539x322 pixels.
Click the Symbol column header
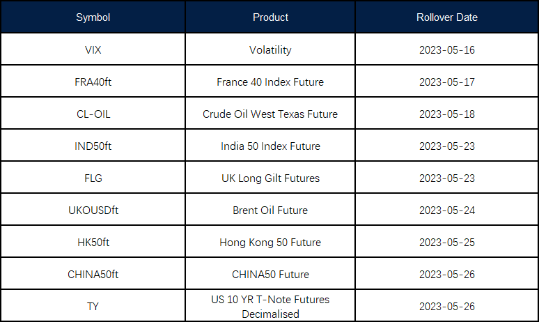pyautogui.click(x=93, y=17)
